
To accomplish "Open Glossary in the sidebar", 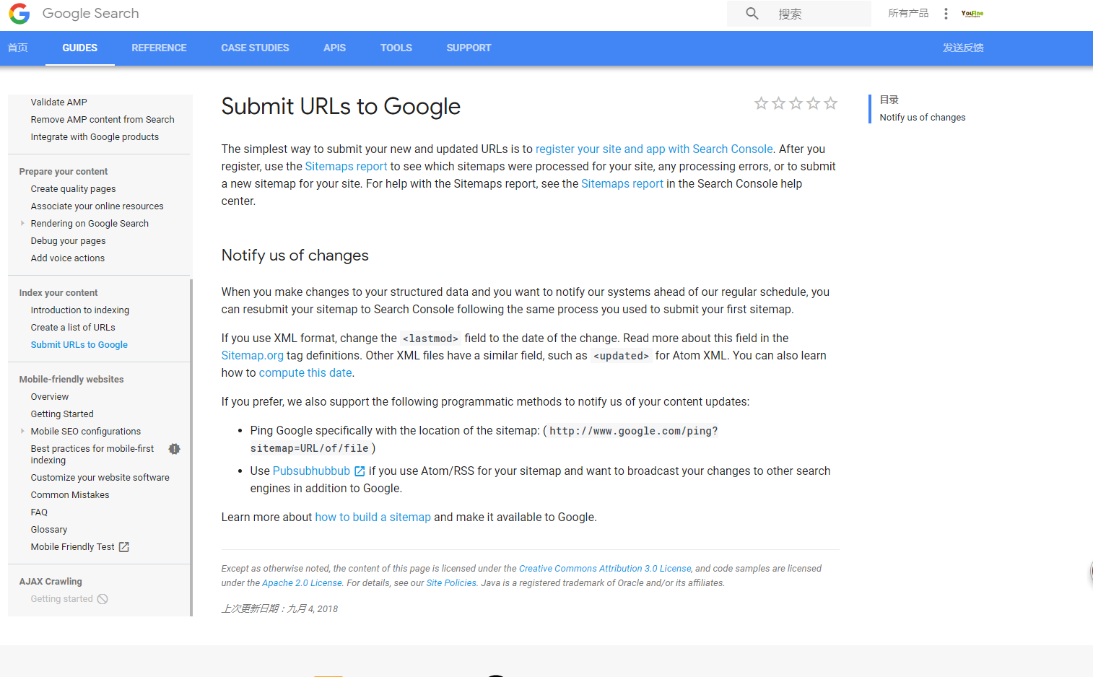I will (x=49, y=530).
